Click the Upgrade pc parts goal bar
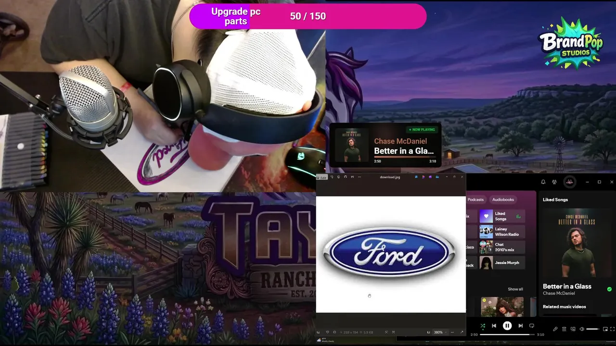Image resolution: width=616 pixels, height=346 pixels. [x=308, y=16]
